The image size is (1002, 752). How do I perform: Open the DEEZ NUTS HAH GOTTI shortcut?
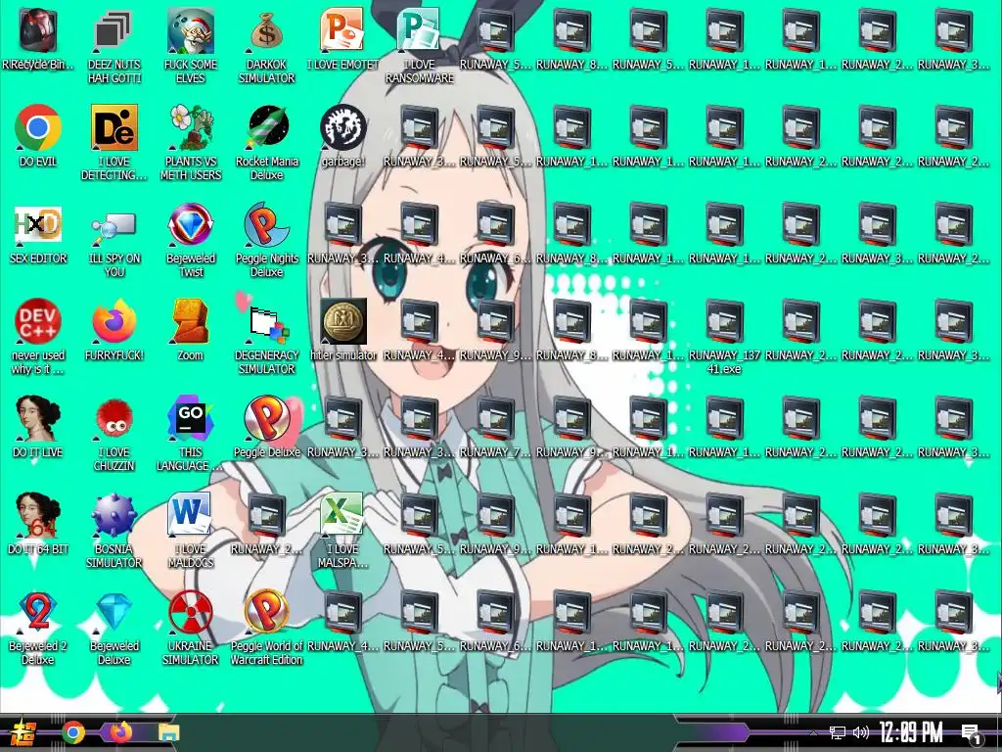click(x=114, y=30)
